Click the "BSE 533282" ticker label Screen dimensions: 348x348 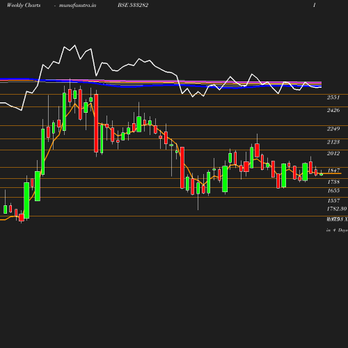coord(133,5)
